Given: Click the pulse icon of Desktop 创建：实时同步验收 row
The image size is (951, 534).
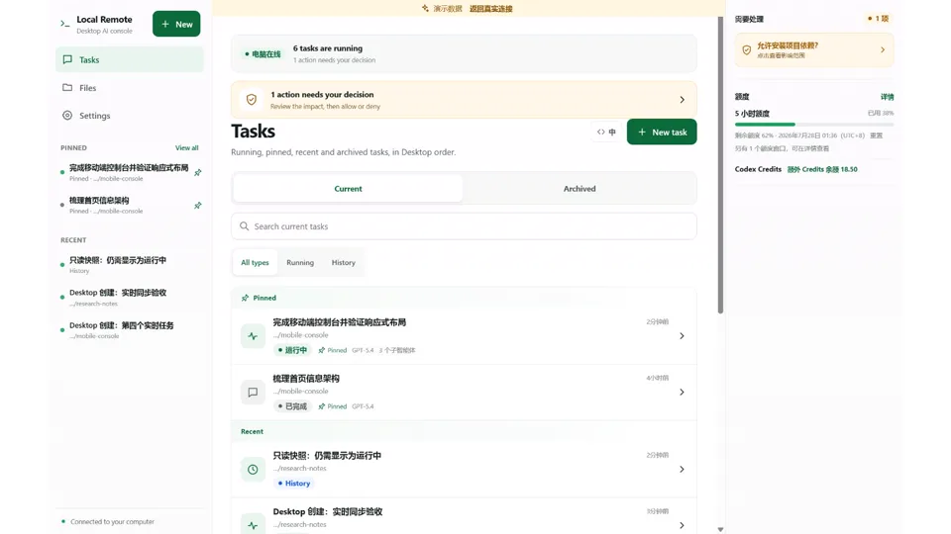Looking at the screenshot, I should (253, 525).
